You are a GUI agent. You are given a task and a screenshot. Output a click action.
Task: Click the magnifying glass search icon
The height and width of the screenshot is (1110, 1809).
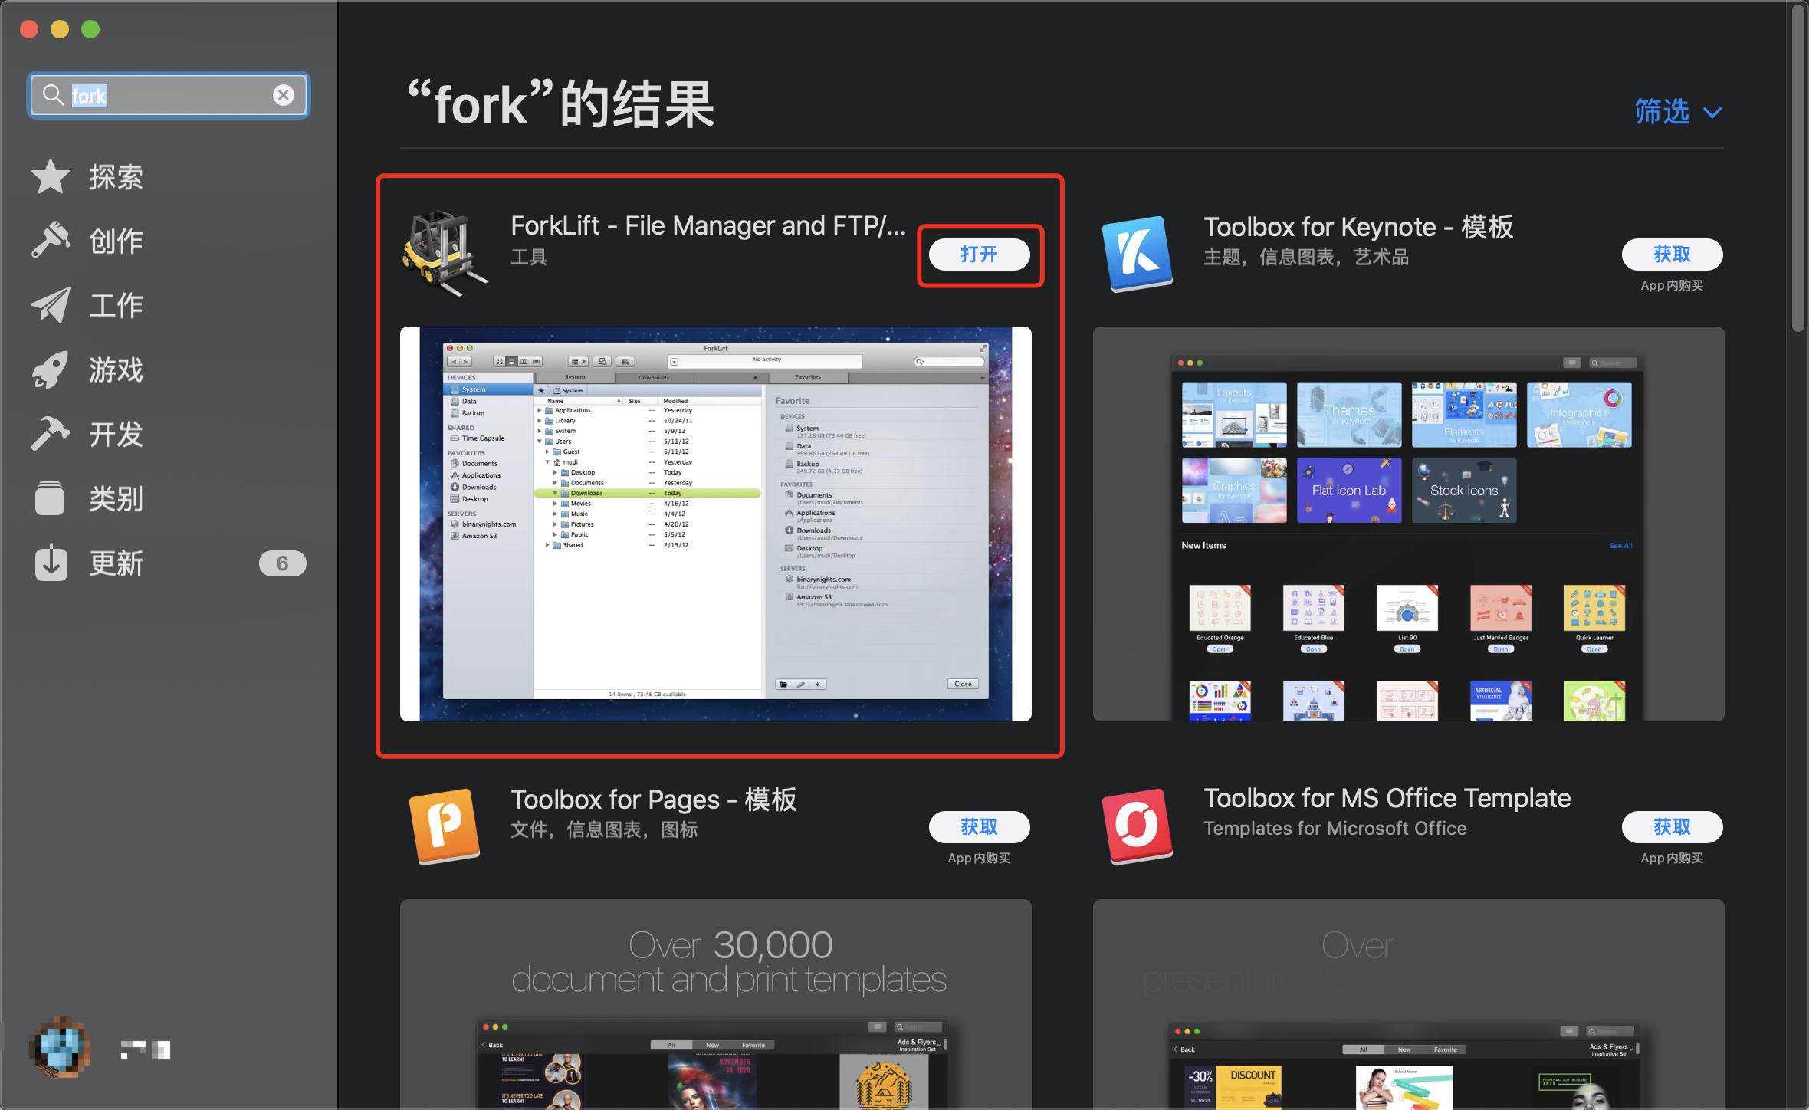point(53,95)
